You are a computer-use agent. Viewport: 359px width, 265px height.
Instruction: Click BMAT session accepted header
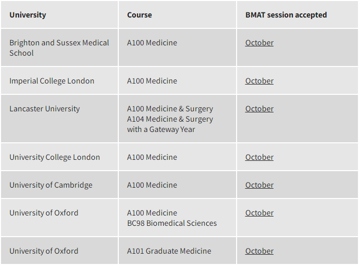point(286,15)
